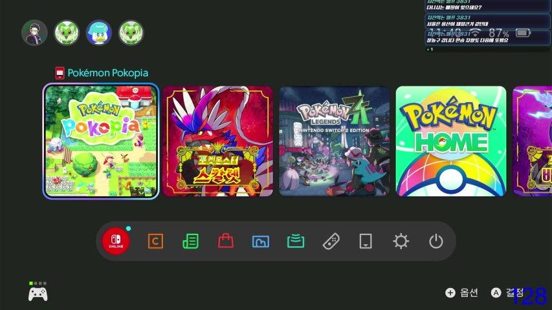This screenshot has height=310, width=552.
Task: Select the second user avatar, first green cat
Action: coord(67,32)
